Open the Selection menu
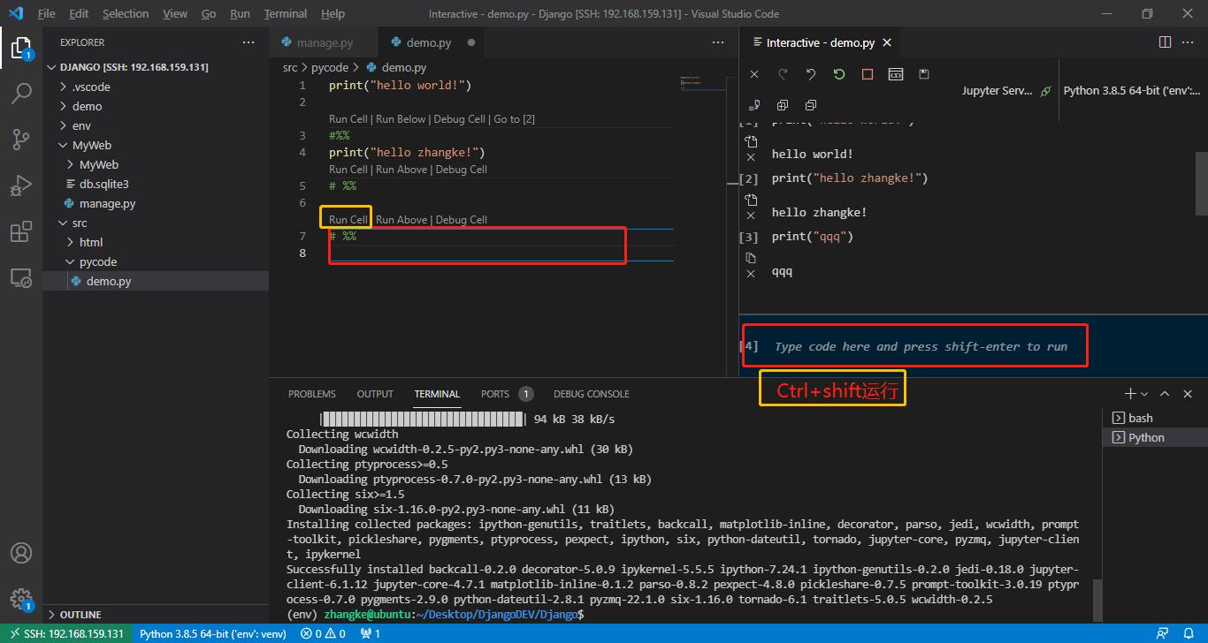Screen dimensions: 1208x643 point(126,14)
